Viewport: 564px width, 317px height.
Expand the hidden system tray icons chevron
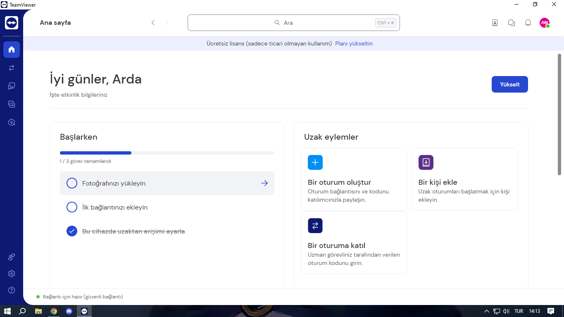487,311
